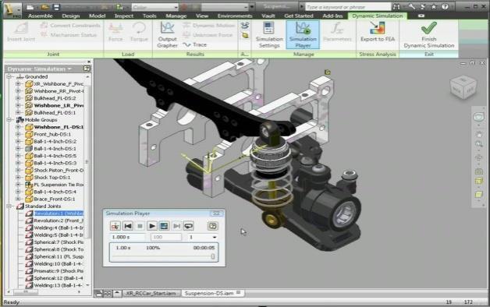490x307 pixels.
Task: Rewind simulation to the beginning
Action: (x=128, y=226)
